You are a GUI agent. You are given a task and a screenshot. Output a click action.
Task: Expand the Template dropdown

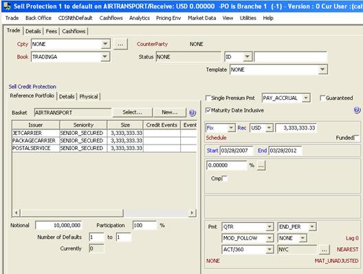click(x=322, y=70)
